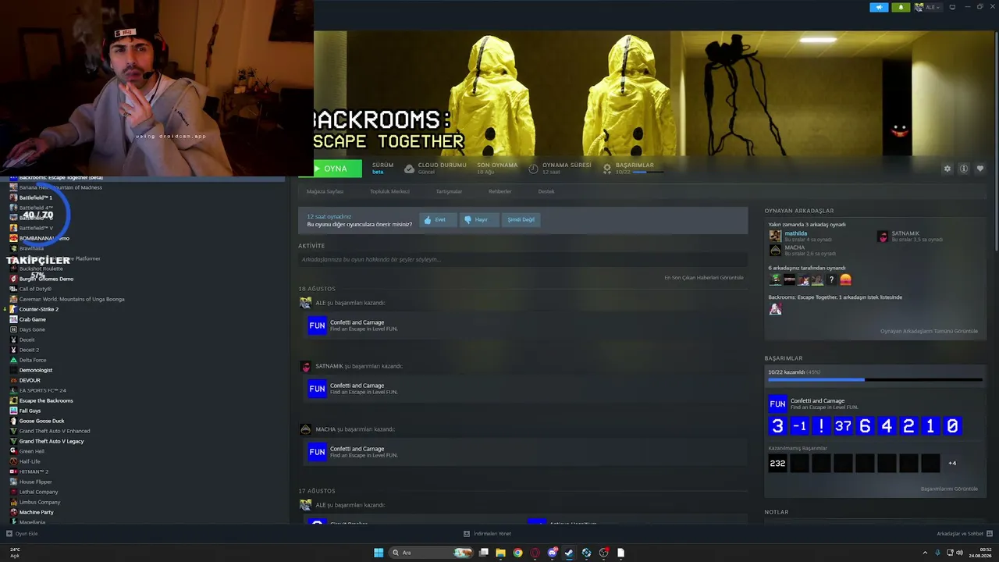Click FUN icon beside SATNAMIK's achievement

pos(317,389)
